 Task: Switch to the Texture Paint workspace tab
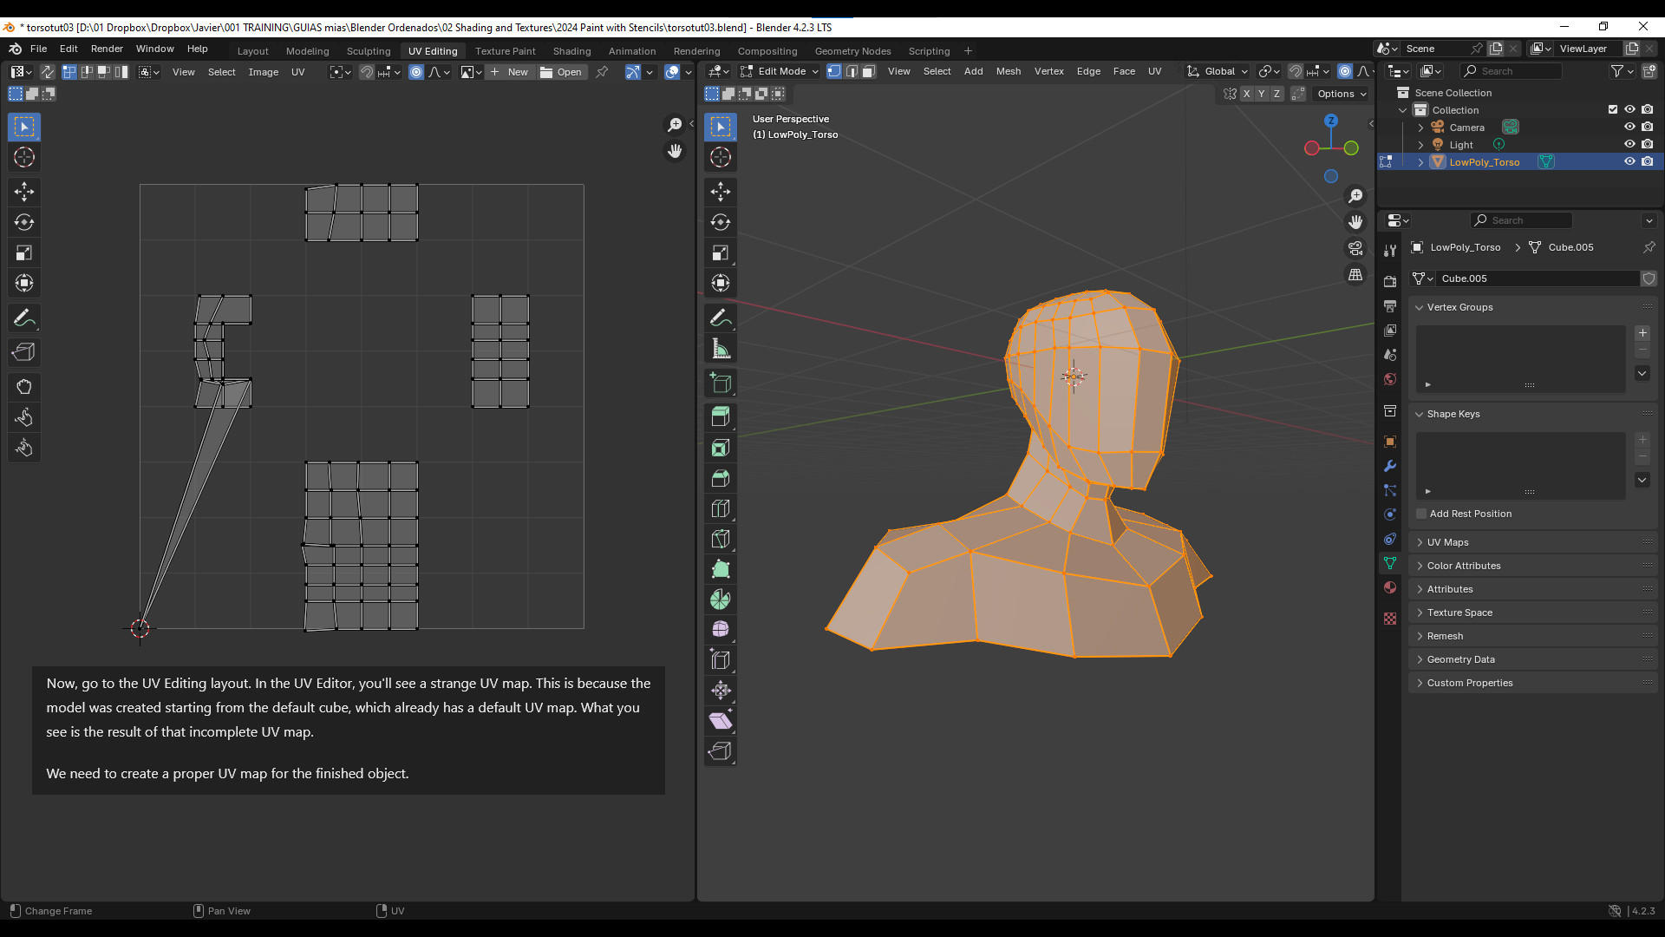tap(505, 51)
